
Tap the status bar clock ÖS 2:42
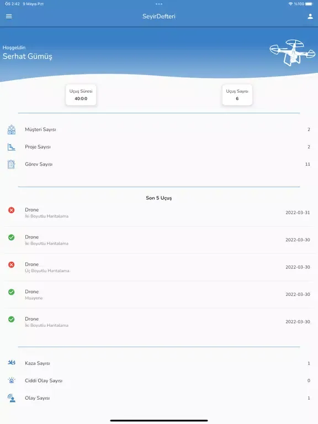click(13, 4)
